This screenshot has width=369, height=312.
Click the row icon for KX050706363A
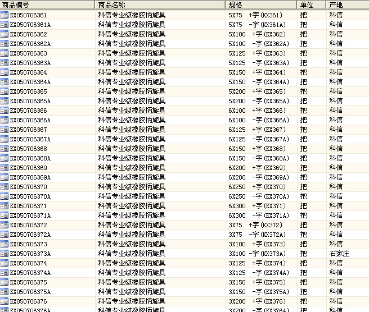pos(4,63)
